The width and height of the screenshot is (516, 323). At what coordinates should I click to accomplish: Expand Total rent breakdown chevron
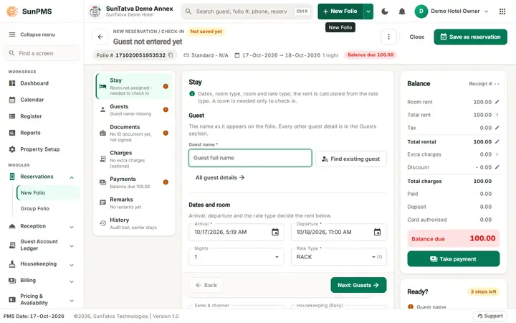pyautogui.click(x=497, y=115)
